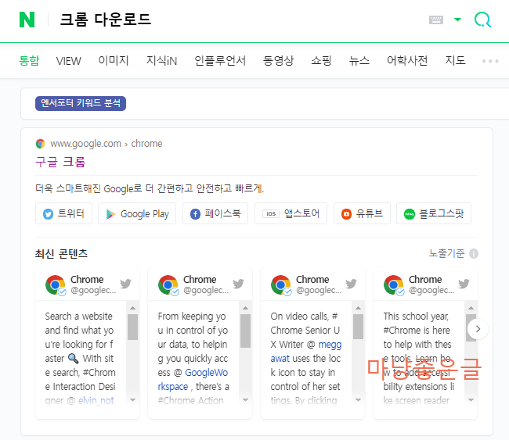Switch to the VIEW tab

pos(68,61)
